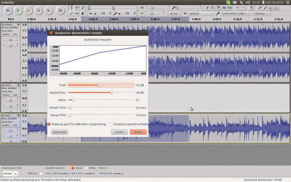This screenshot has width=291, height=182.
Task: Click the small green Play-at-speed button
Action: tap(142, 13)
